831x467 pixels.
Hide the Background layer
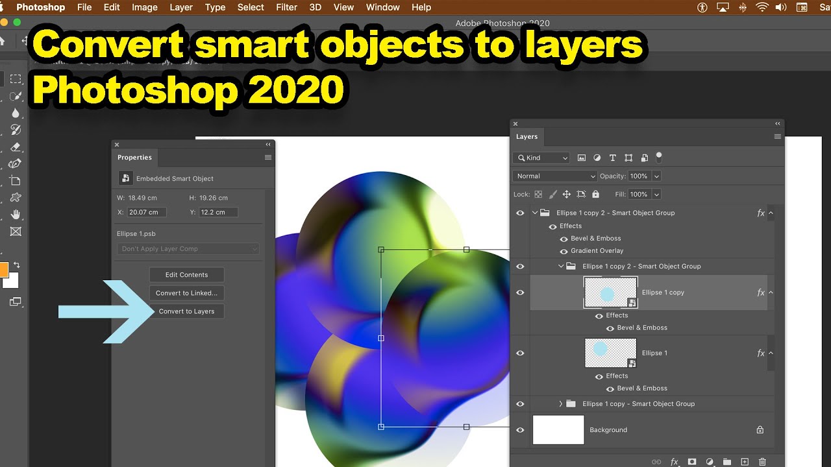[x=520, y=430]
